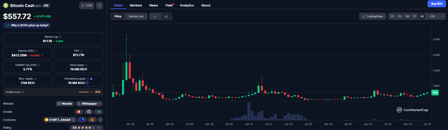Viewport: 448px width, 130px height.
Task: Click Circulating supply info icon
Action: pyautogui.click(x=88, y=79)
